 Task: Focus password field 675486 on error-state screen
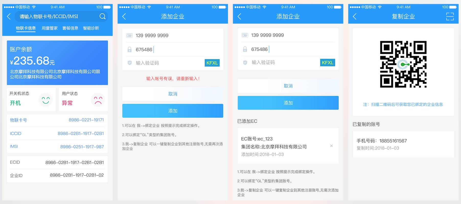coord(173,50)
